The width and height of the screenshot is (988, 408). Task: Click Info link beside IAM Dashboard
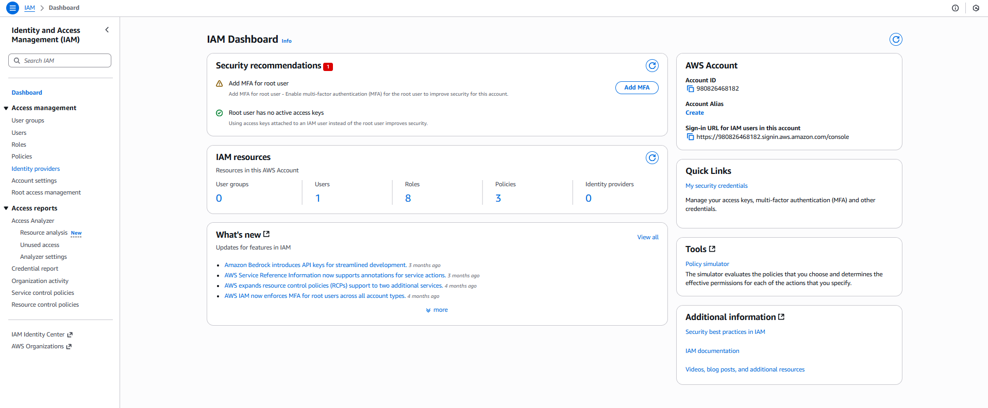pos(287,41)
